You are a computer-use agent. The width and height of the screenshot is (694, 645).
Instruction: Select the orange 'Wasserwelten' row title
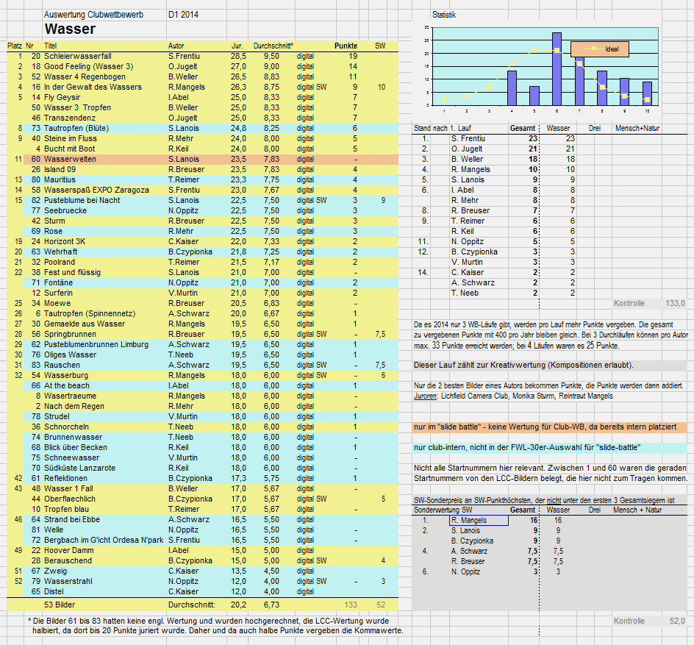tap(70, 159)
